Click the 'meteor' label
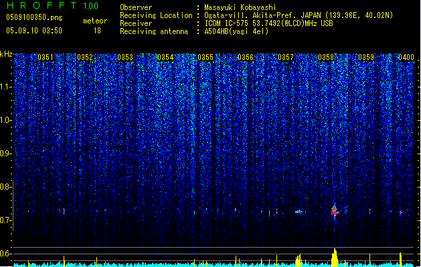The height and width of the screenshot is (267, 421). (x=95, y=21)
